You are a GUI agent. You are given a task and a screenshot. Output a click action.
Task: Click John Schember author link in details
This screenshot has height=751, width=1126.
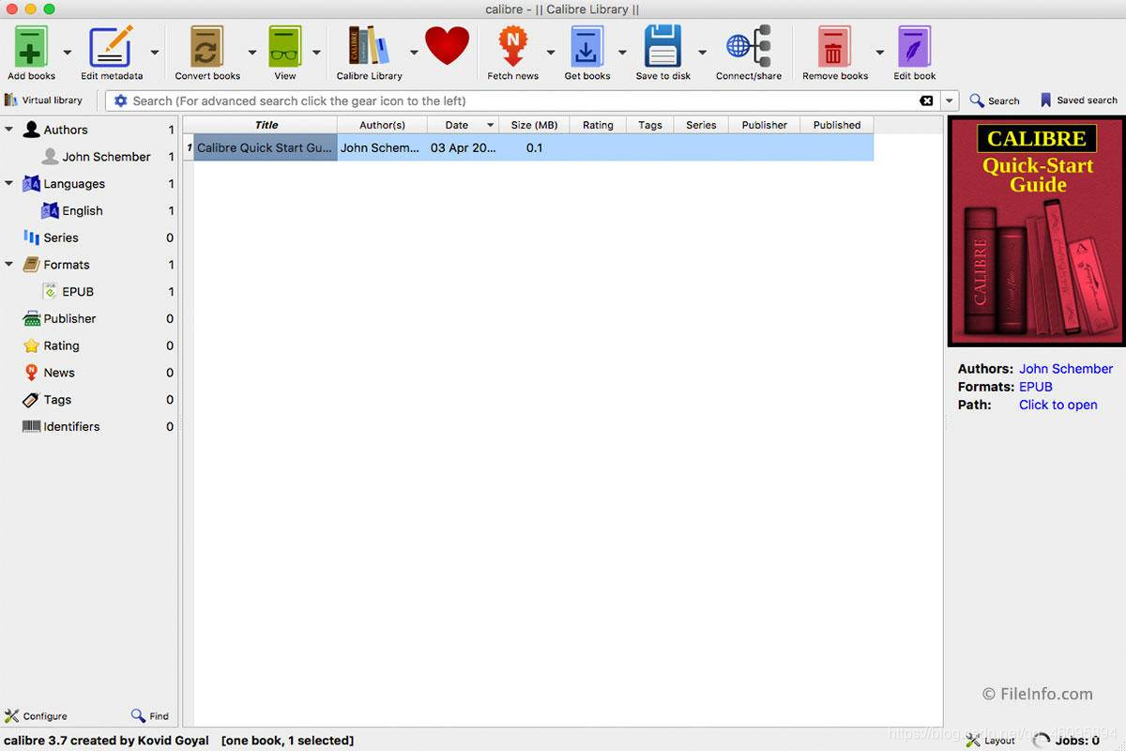tap(1066, 369)
